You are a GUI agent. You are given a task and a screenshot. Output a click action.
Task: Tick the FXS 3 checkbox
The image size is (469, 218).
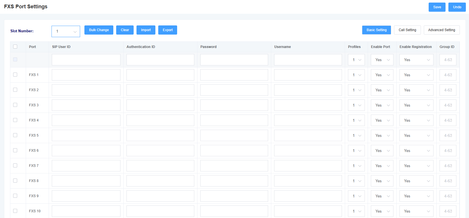pyautogui.click(x=15, y=105)
